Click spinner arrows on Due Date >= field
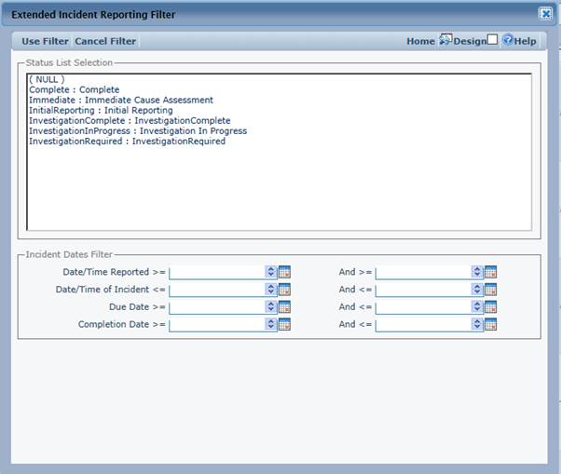 click(x=271, y=306)
